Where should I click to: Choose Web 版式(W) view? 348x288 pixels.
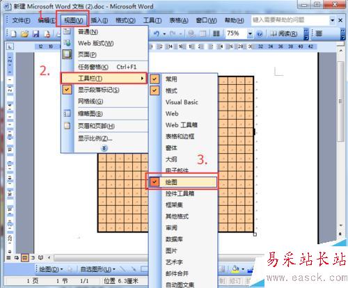[x=104, y=43]
